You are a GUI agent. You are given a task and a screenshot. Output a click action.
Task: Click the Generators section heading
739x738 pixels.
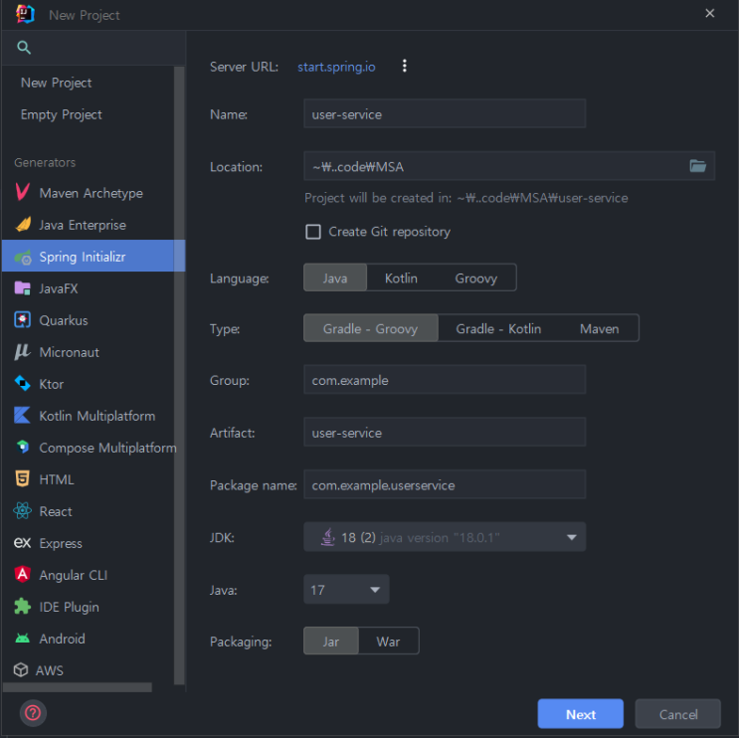coord(45,162)
